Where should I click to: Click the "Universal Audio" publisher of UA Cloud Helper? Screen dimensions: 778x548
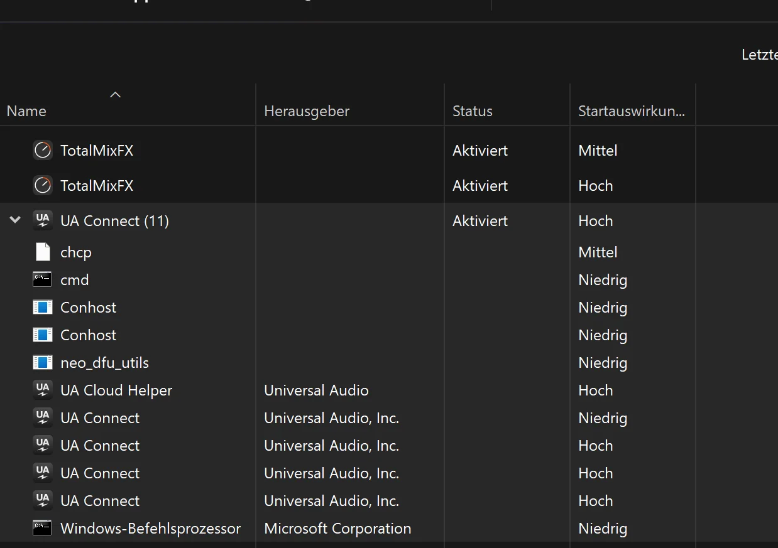(x=316, y=390)
